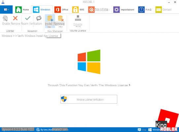
Task: Click the yellow envelope Contact icon
Action: 159,10
